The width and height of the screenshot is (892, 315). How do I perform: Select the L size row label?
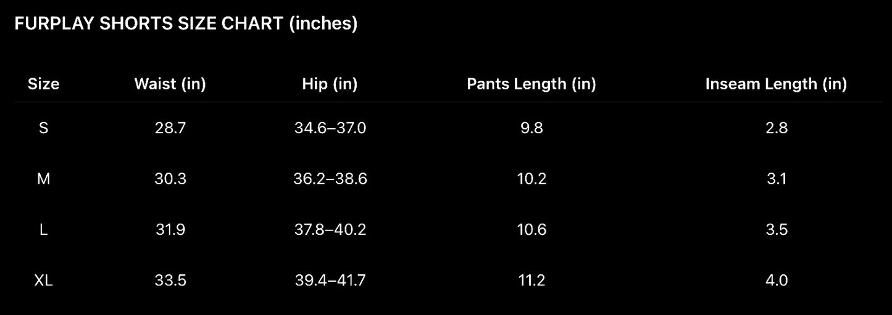click(x=43, y=230)
